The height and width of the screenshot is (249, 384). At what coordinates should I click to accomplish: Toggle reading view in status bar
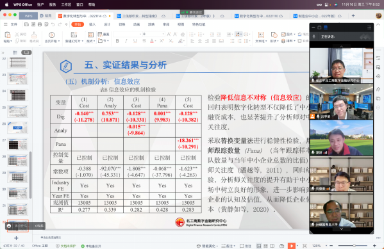(272, 246)
